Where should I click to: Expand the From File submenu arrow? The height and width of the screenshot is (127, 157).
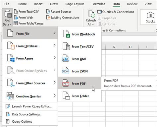(55, 33)
